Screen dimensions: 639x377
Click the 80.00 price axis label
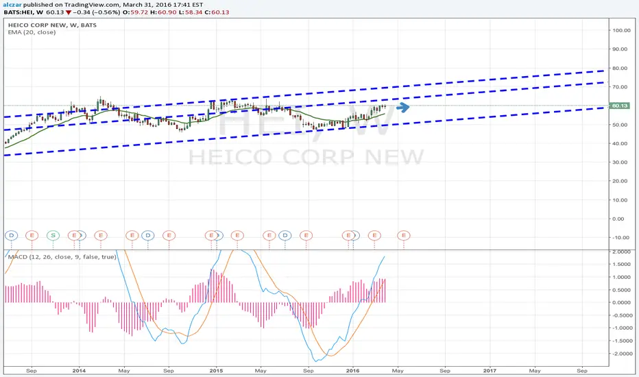coord(619,68)
